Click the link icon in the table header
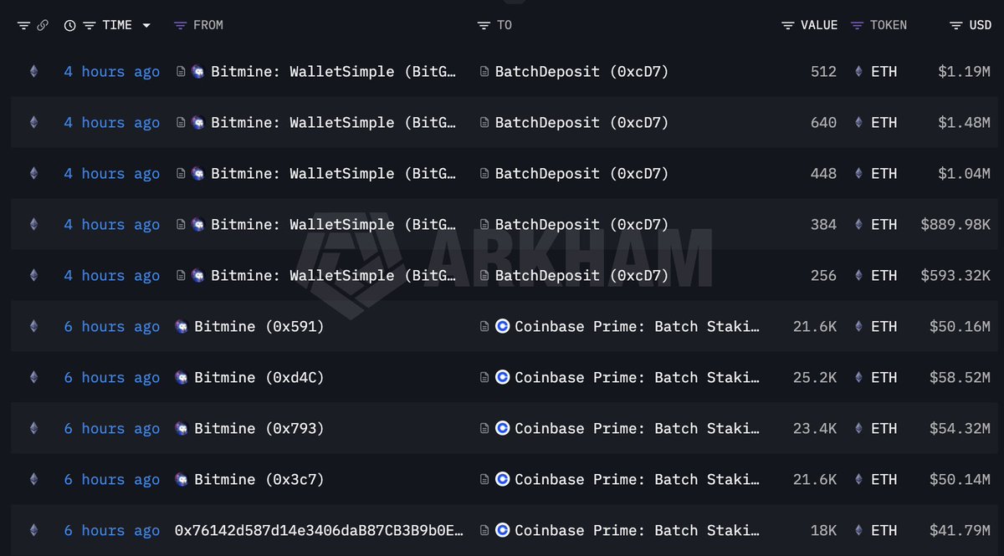This screenshot has width=1004, height=556. pos(43,26)
